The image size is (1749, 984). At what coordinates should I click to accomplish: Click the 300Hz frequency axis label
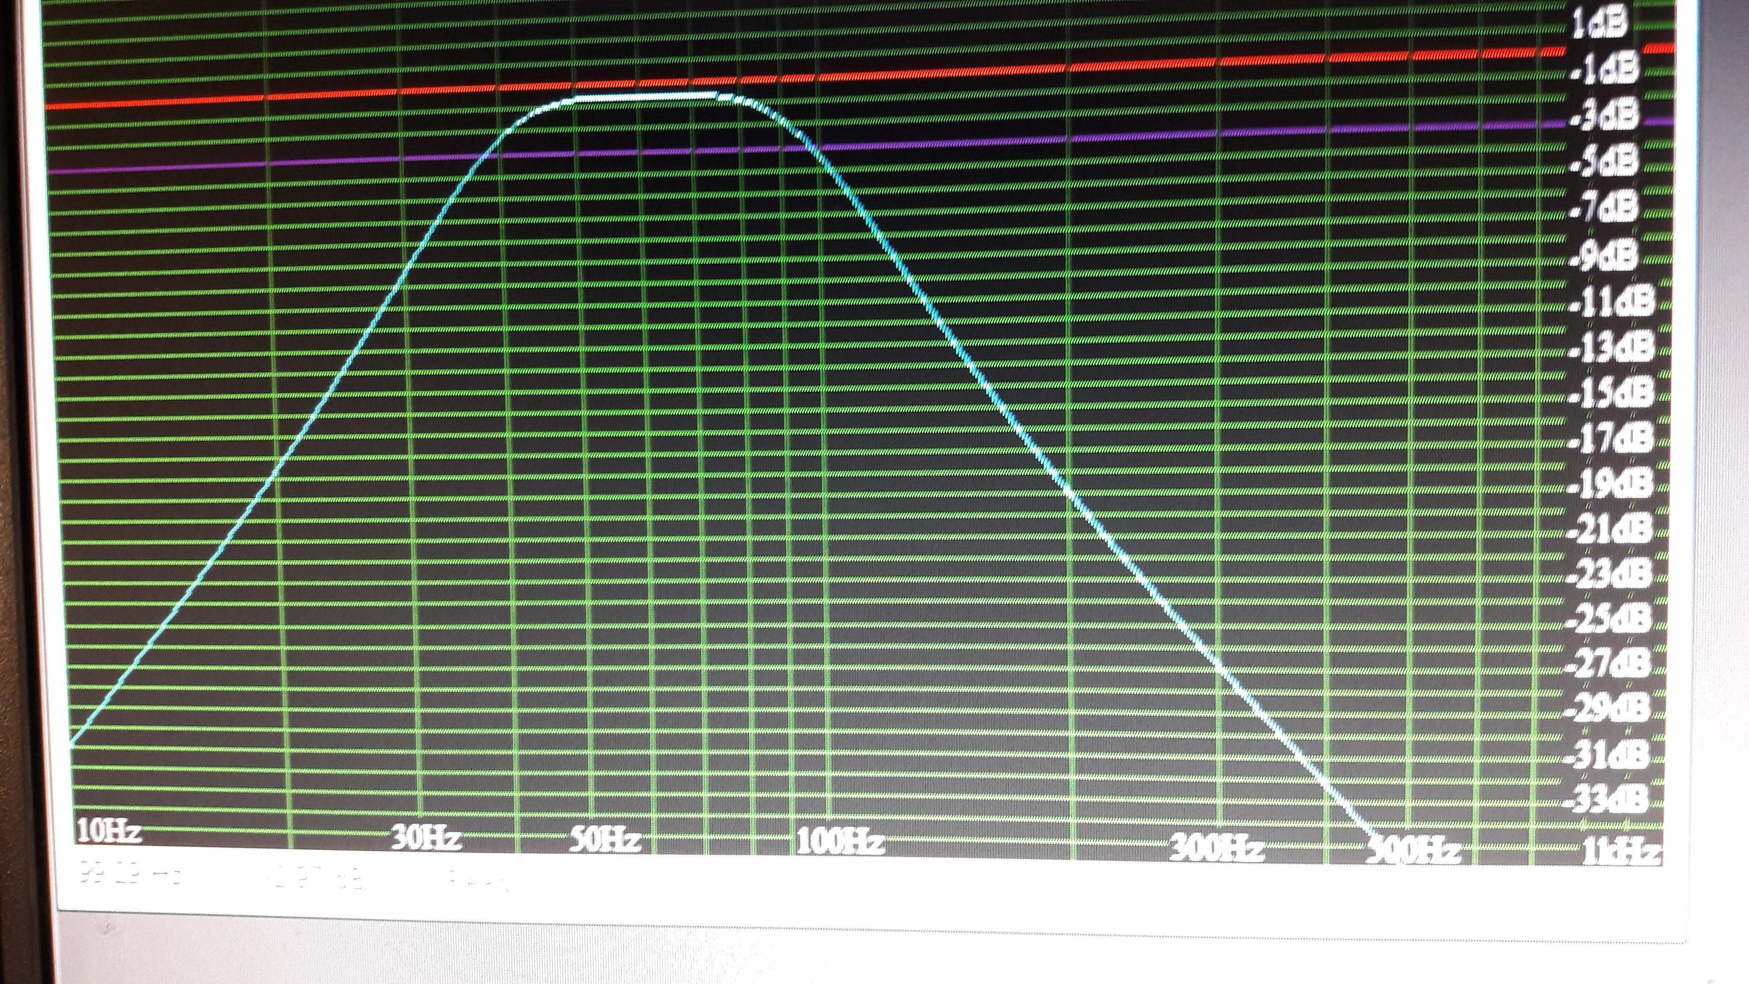tap(1216, 849)
